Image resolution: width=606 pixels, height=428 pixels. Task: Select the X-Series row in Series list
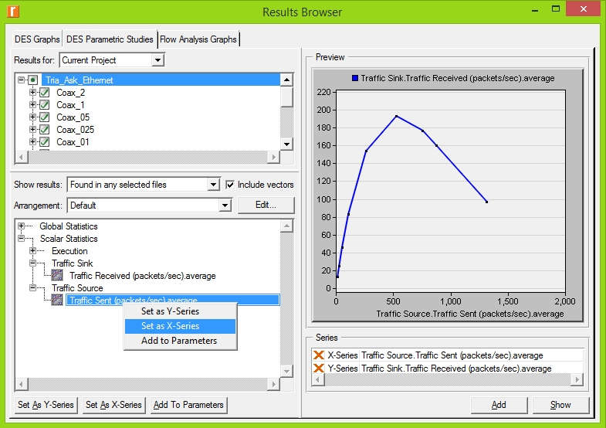(447, 355)
